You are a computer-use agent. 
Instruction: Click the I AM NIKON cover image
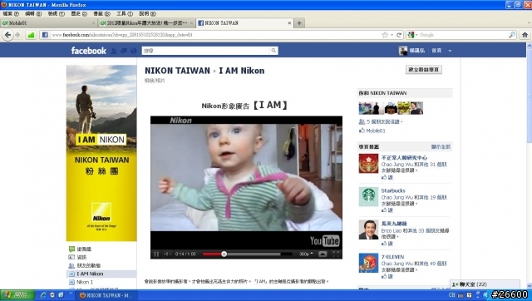pyautogui.click(x=101, y=153)
